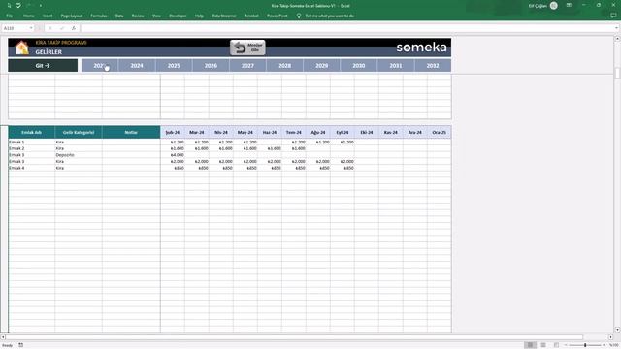The image size is (621, 349).
Task: Expand the formula bar with its arrow
Action: pyautogui.click(x=616, y=28)
